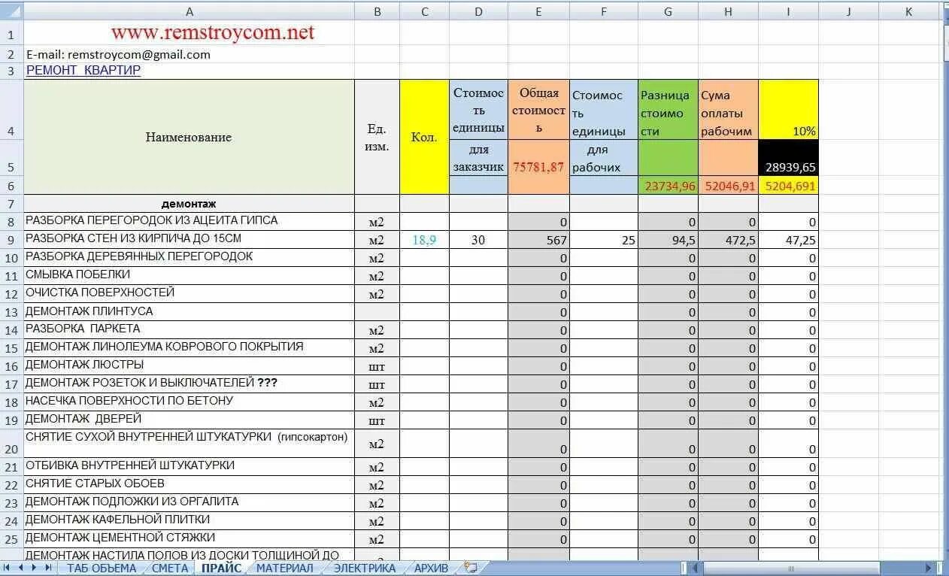This screenshot has height=576, width=949.
Task: Open the РЕМОНТ КВАРТИР hyperlink
Action: point(83,71)
